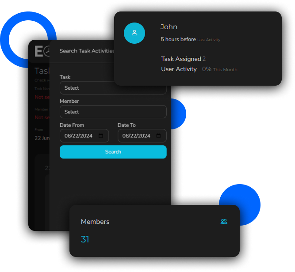Open the Date From calendar picker icon
The height and width of the screenshot is (272, 295).
tap(101, 136)
